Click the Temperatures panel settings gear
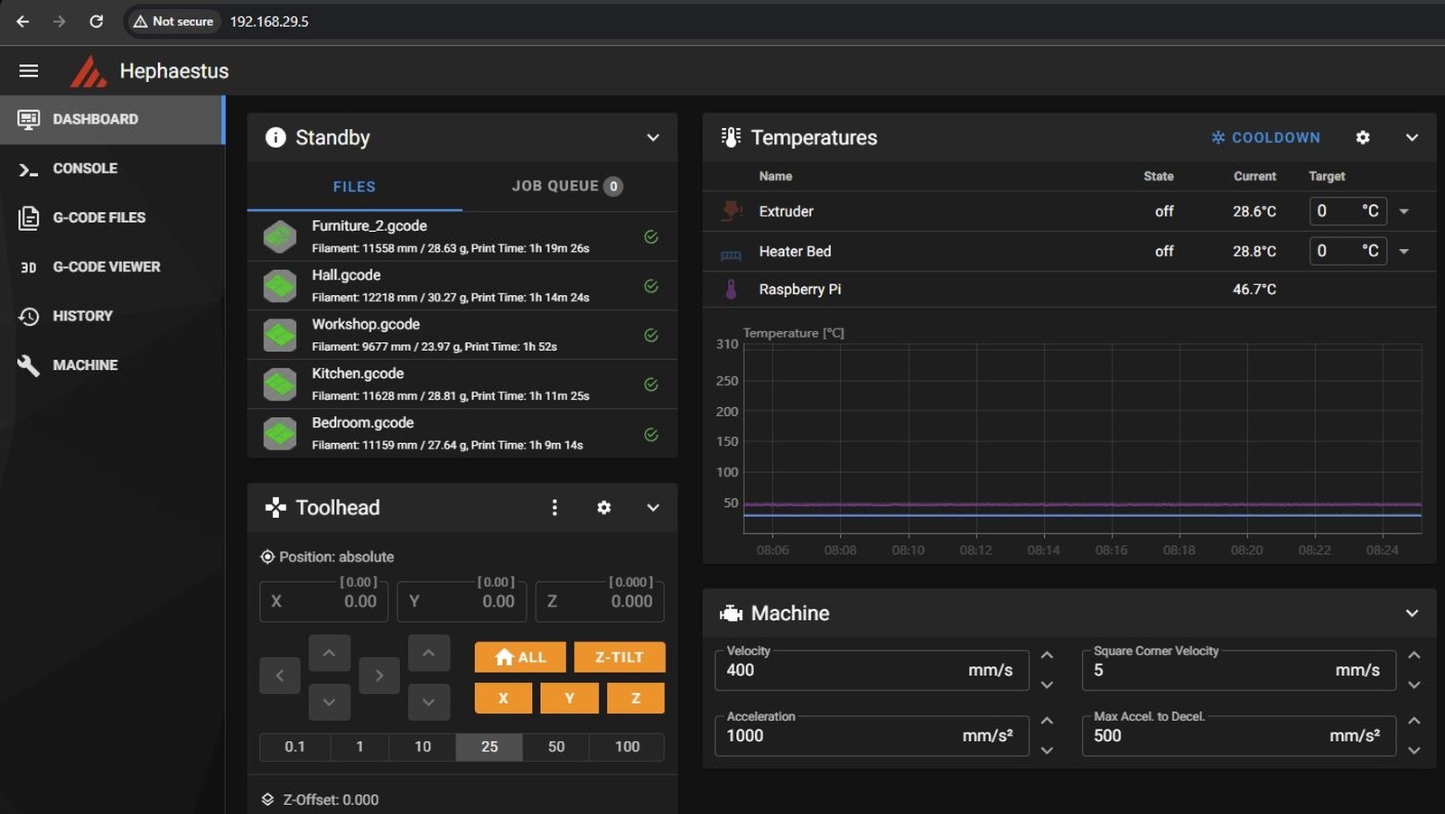The width and height of the screenshot is (1445, 814). tap(1363, 137)
